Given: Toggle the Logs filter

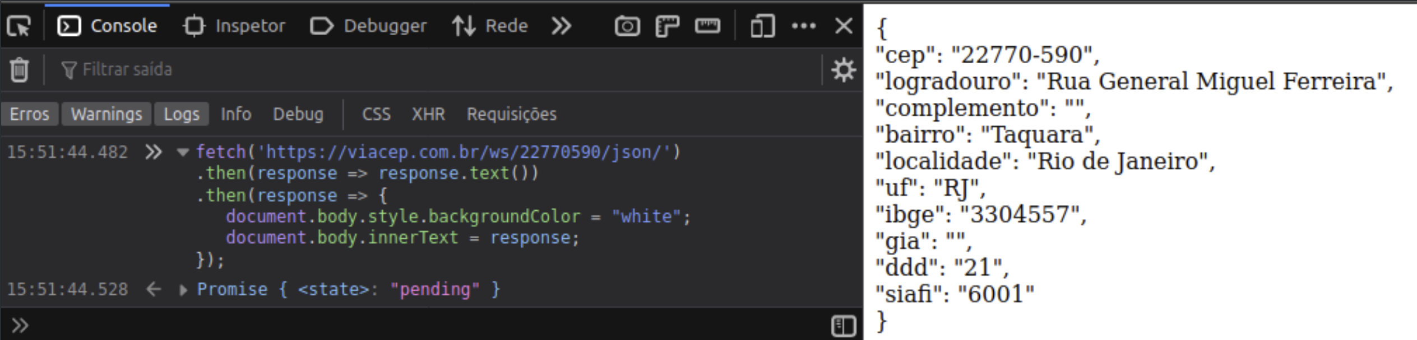Looking at the screenshot, I should click(182, 114).
